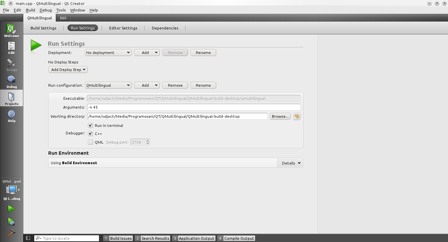Expand Add Deploy Step dropdown

[68, 70]
